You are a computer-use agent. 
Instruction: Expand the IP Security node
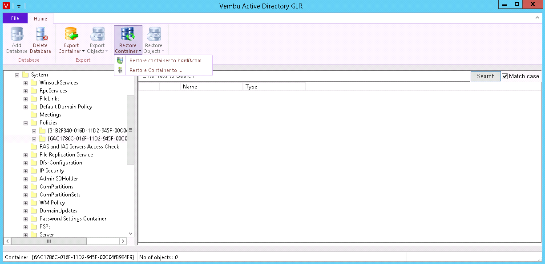(x=25, y=171)
